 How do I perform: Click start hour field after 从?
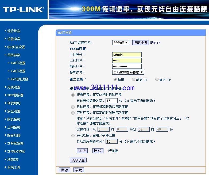(104, 129)
